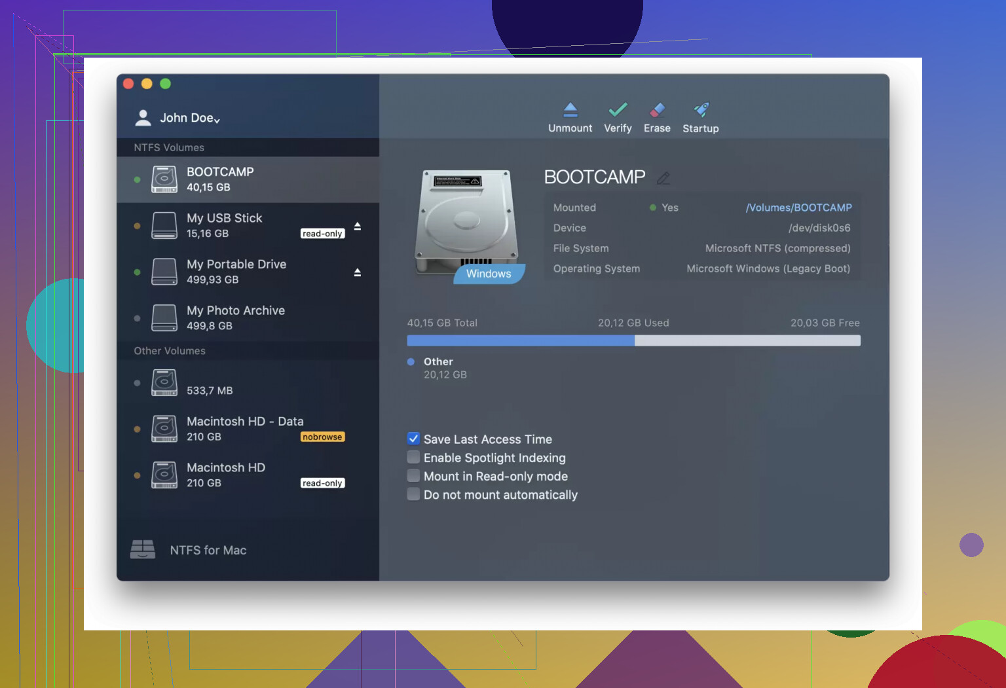Check Mount in Read-only mode

[414, 476]
